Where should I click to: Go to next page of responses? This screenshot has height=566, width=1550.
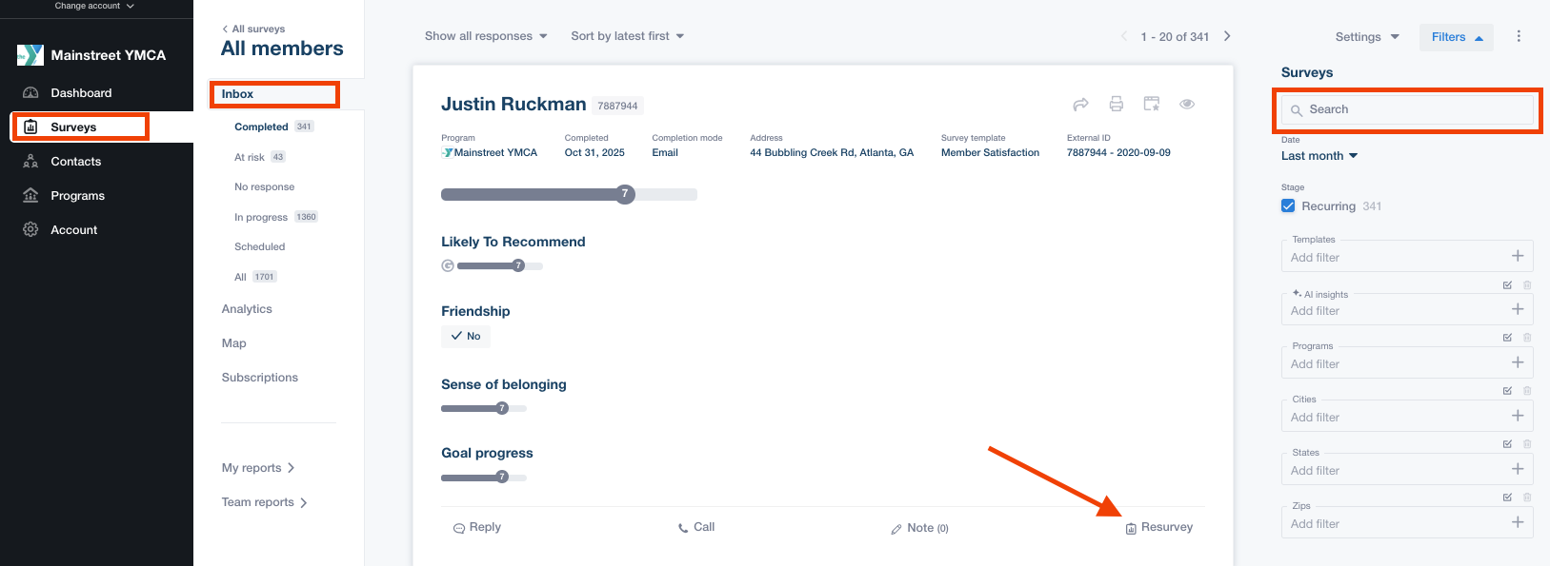[x=1227, y=36]
